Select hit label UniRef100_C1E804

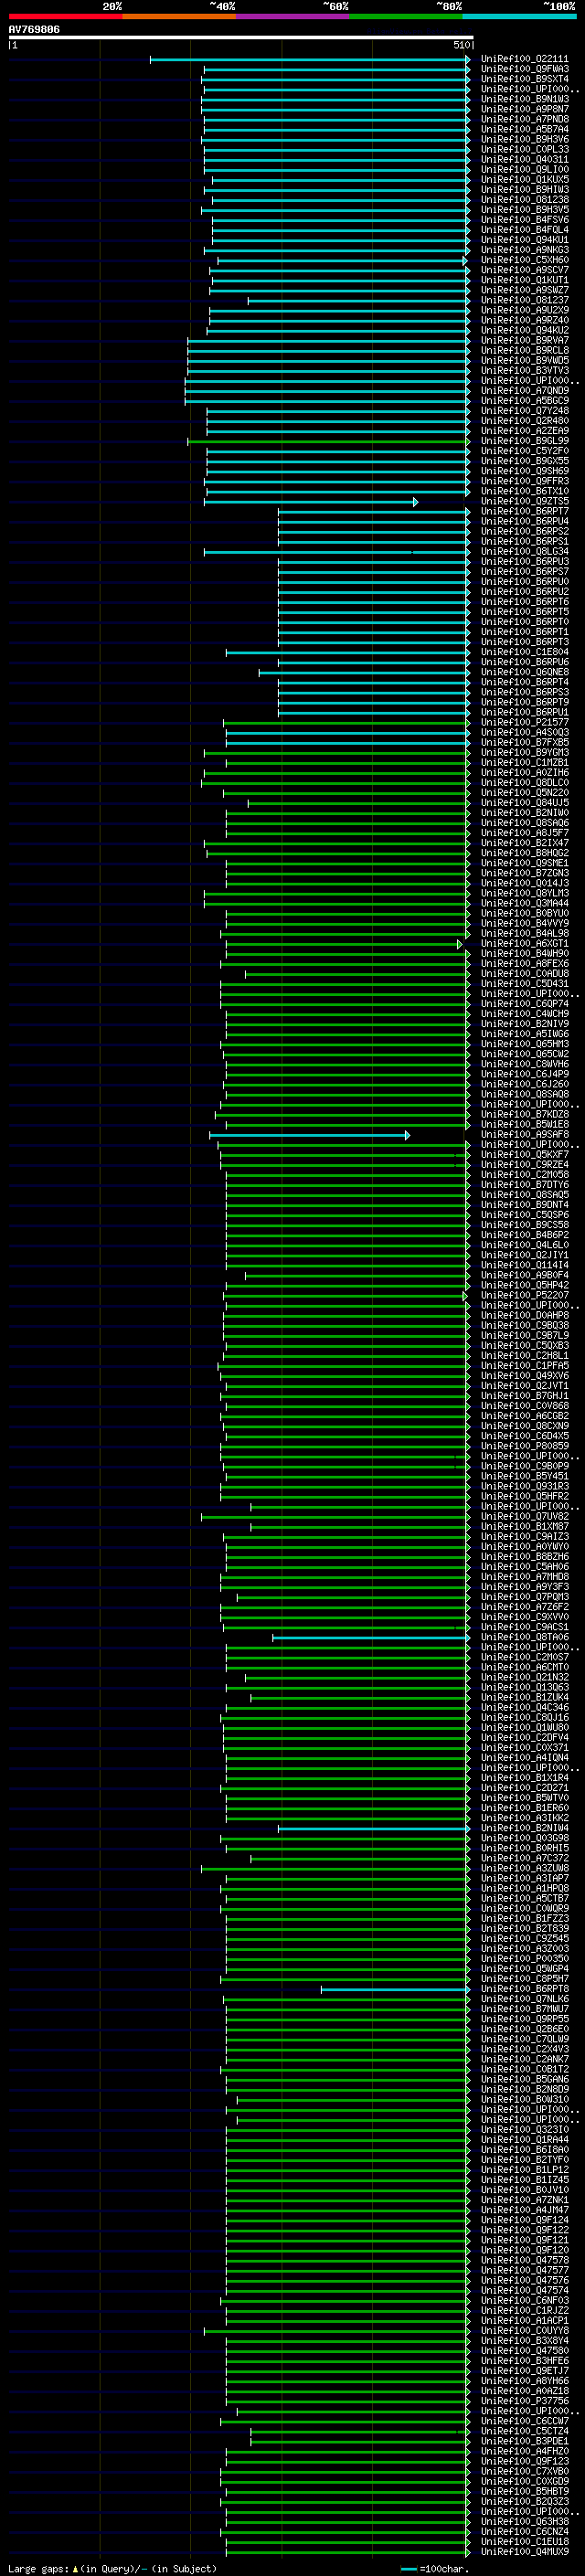coord(525,652)
